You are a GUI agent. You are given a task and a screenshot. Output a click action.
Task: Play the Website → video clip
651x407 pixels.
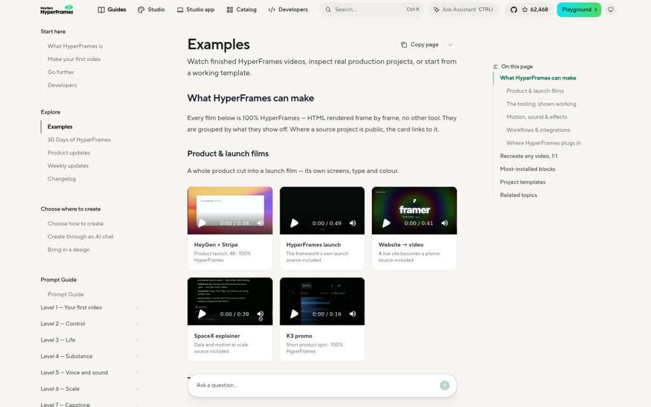pyautogui.click(x=386, y=223)
